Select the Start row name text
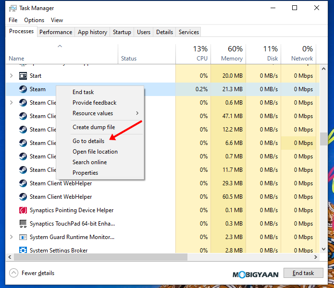This screenshot has height=288, width=334. coord(36,76)
